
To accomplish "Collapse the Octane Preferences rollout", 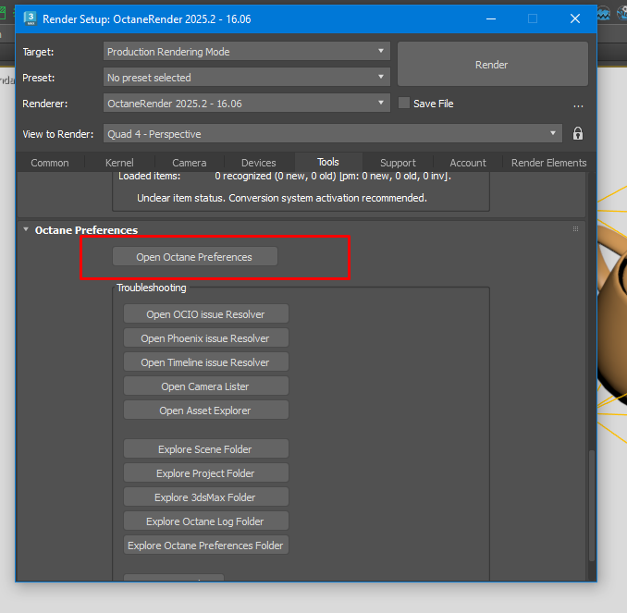I will coord(26,229).
